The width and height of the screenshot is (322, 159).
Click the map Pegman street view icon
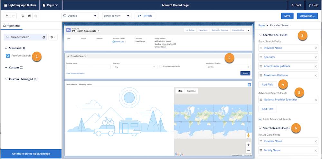(x=248, y=135)
